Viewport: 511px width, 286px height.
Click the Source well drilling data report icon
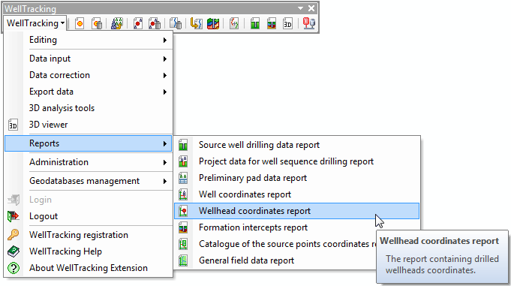(x=183, y=145)
